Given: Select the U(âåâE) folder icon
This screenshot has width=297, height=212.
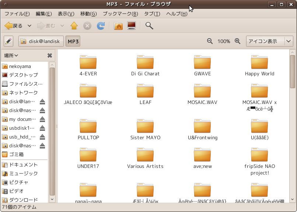Looking at the screenshot, I should pyautogui.click(x=259, y=126).
